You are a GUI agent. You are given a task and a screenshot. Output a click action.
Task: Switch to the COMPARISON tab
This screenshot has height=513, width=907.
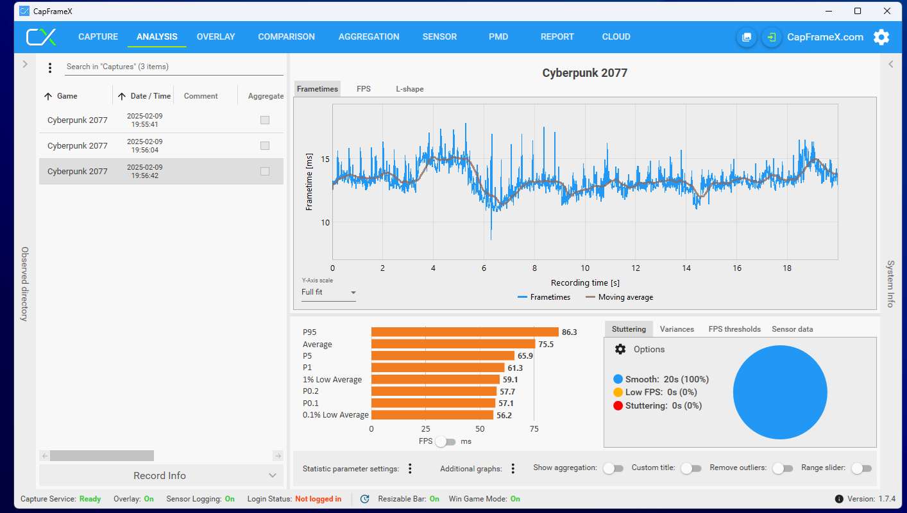click(286, 37)
